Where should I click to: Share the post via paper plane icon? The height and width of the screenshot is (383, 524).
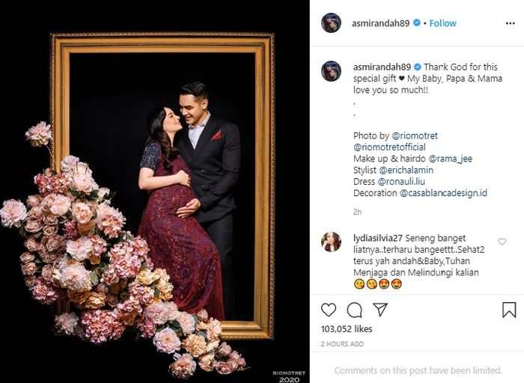(x=380, y=310)
